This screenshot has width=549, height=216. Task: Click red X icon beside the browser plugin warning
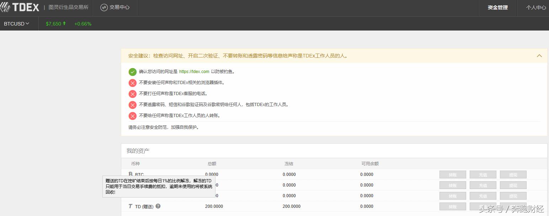pos(132,83)
